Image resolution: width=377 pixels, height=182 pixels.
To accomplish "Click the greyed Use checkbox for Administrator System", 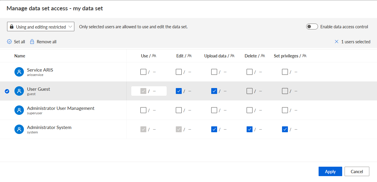I will (x=143, y=129).
